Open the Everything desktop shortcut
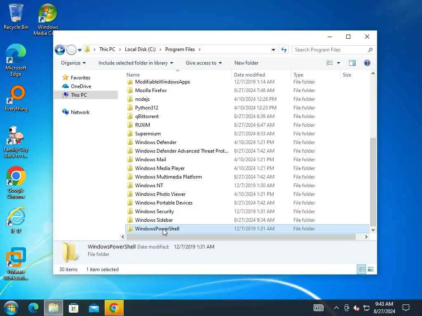Image resolution: width=422 pixels, height=316 pixels. [16, 98]
